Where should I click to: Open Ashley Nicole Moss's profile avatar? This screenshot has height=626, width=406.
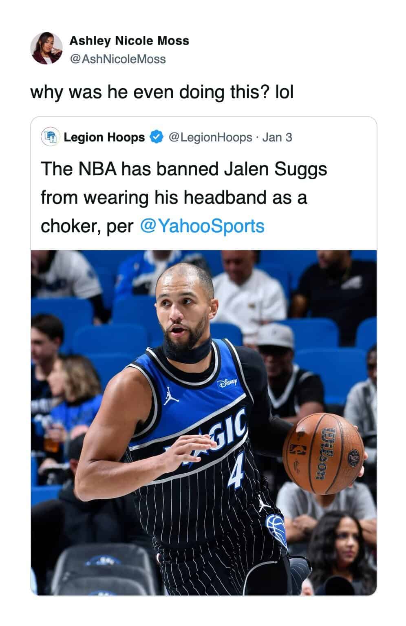[46, 48]
